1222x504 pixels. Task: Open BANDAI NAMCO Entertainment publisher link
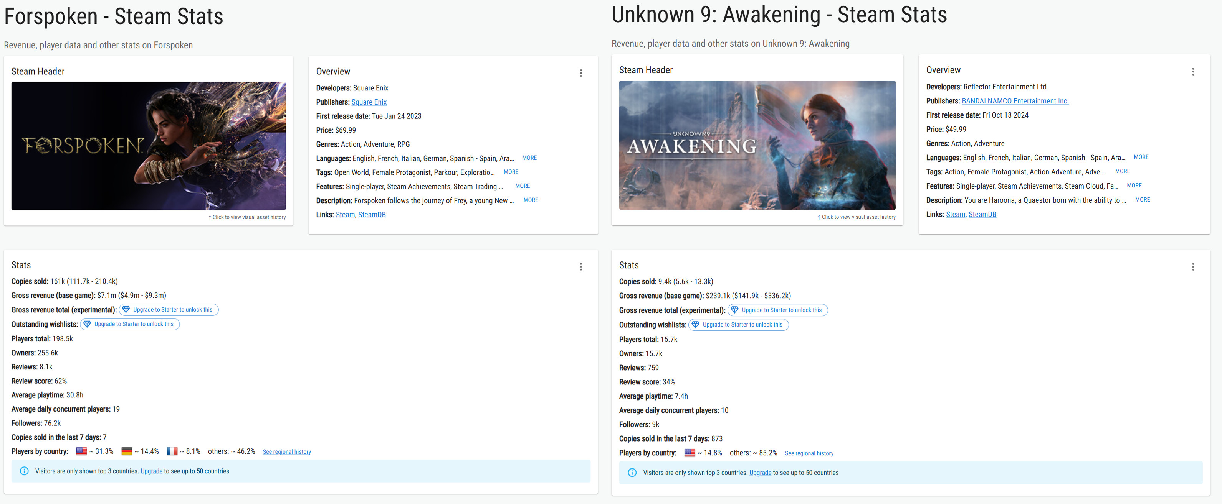(x=1015, y=101)
